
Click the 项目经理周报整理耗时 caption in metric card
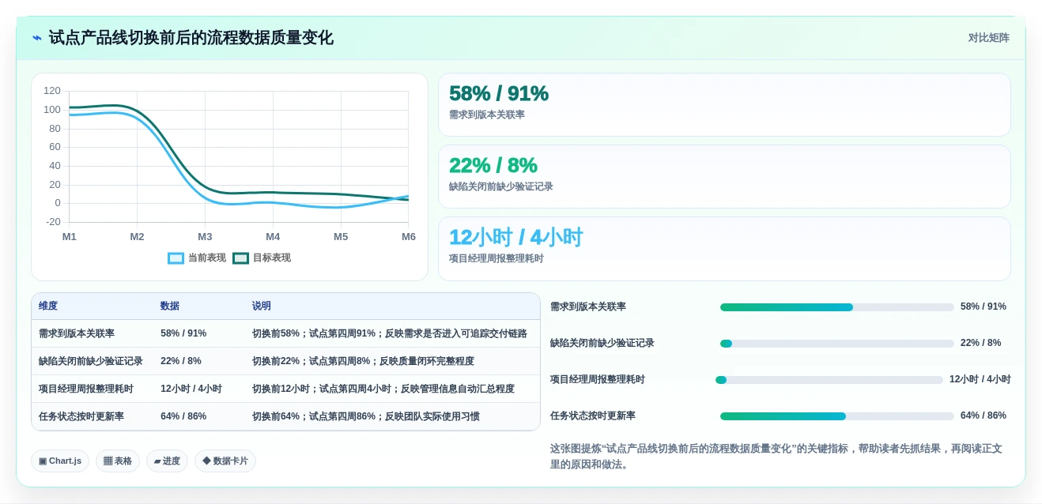coord(496,259)
